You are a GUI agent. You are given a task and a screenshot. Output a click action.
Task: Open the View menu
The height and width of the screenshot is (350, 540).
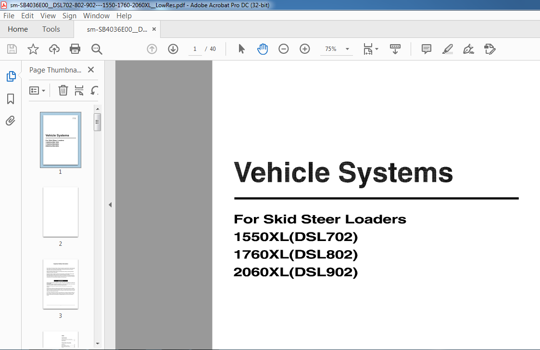pos(48,16)
